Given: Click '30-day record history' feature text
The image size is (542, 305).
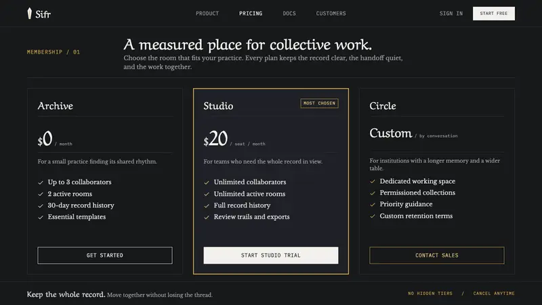Looking at the screenshot, I should (x=81, y=205).
